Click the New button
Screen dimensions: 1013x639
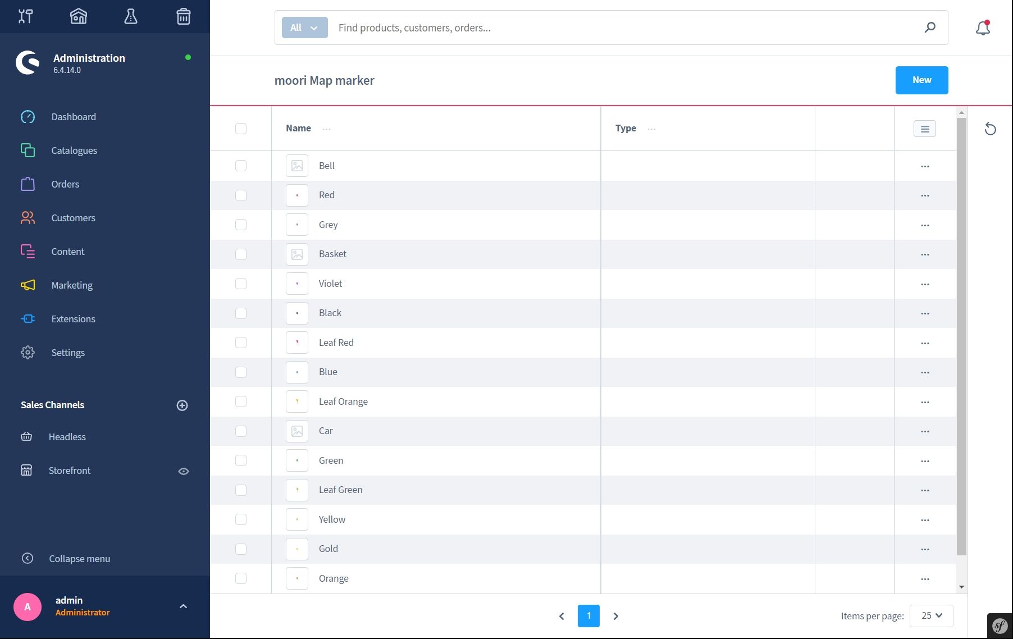click(921, 80)
